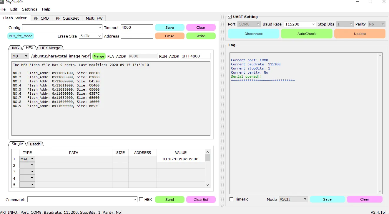This screenshot has width=389, height=214.
Task: Click the orange Update button
Action: (360, 34)
